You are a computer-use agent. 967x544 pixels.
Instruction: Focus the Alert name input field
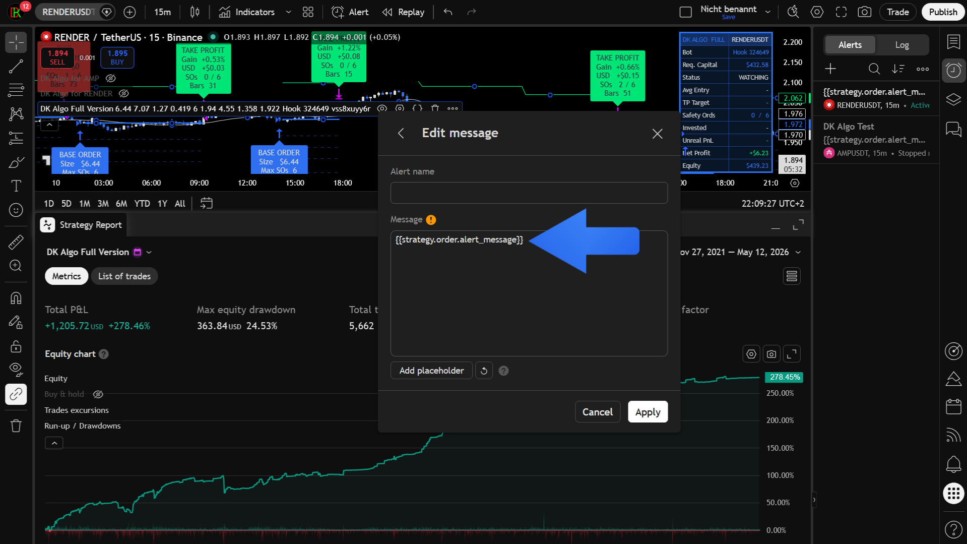(x=529, y=193)
